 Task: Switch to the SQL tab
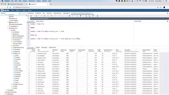click(x=44, y=13)
